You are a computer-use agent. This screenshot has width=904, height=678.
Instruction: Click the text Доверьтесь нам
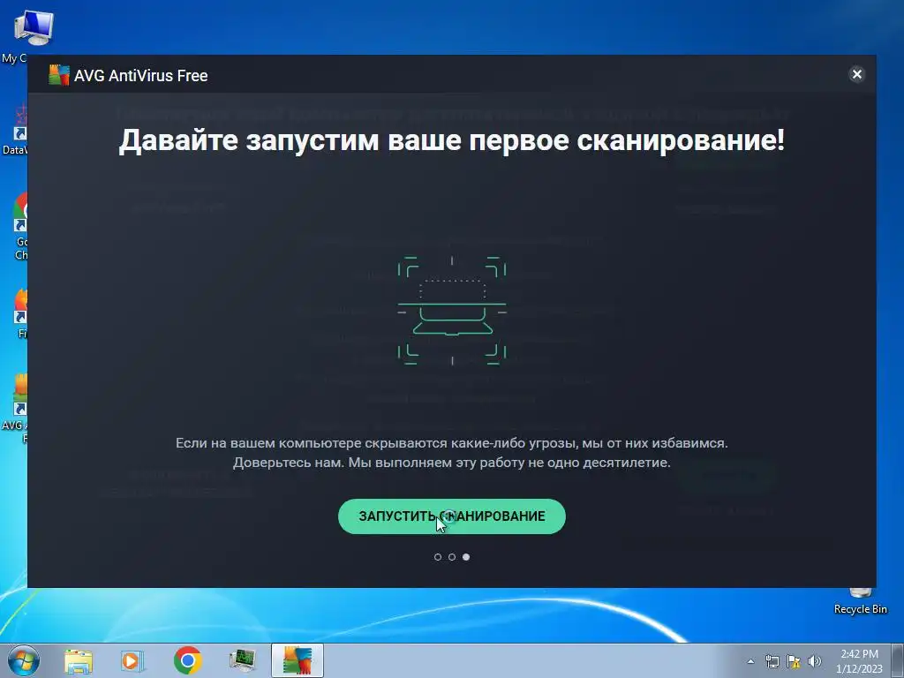289,463
